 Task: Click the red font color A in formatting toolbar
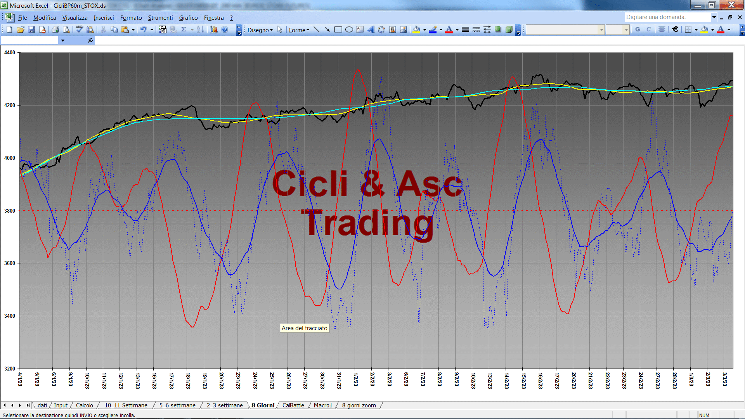721,29
